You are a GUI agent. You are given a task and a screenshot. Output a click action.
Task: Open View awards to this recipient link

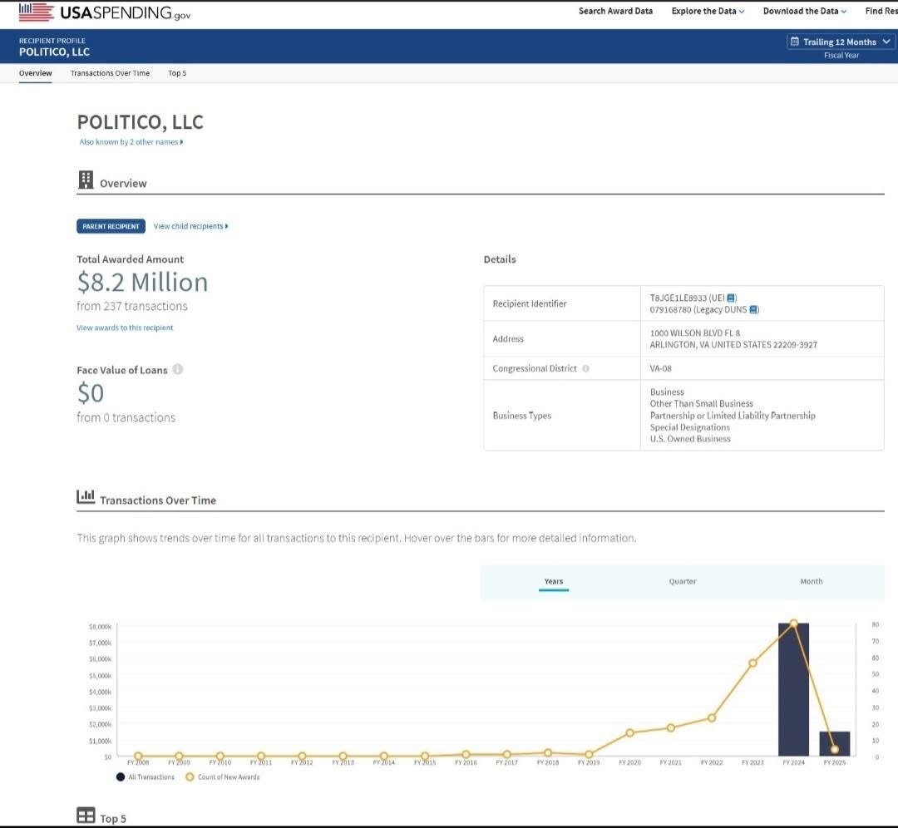[125, 328]
